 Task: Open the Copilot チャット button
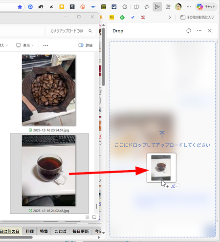pos(206,7)
